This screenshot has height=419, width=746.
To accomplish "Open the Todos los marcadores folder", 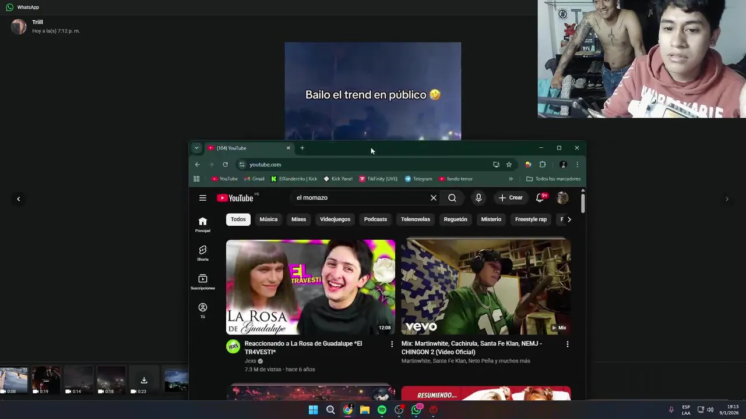I will tap(553, 179).
